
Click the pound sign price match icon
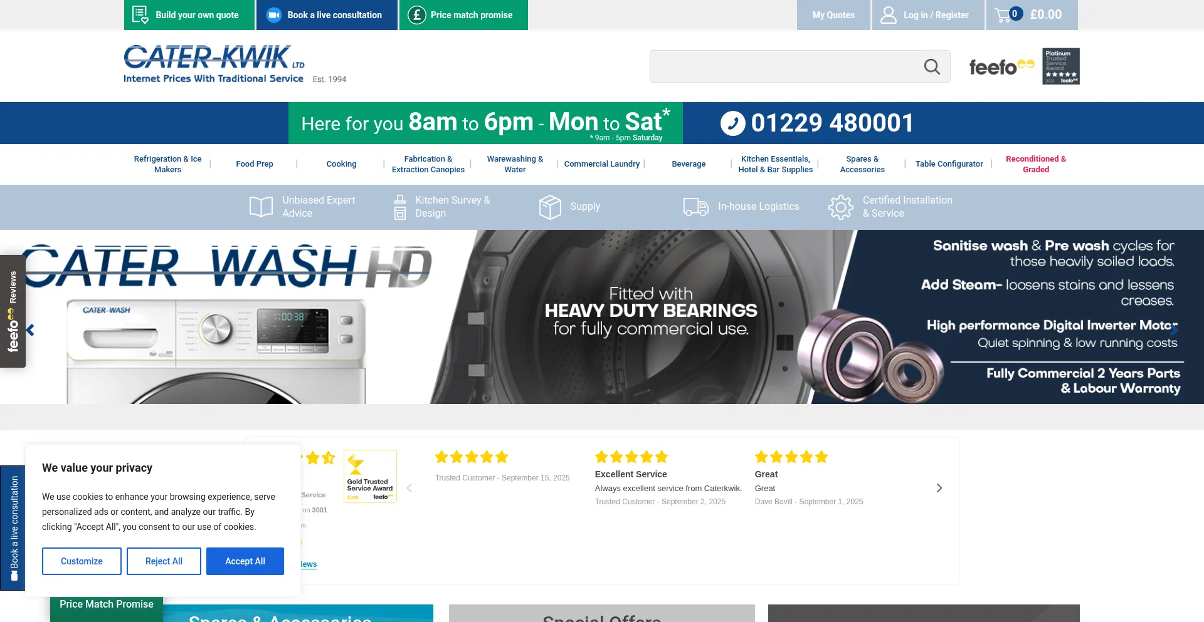coord(417,14)
